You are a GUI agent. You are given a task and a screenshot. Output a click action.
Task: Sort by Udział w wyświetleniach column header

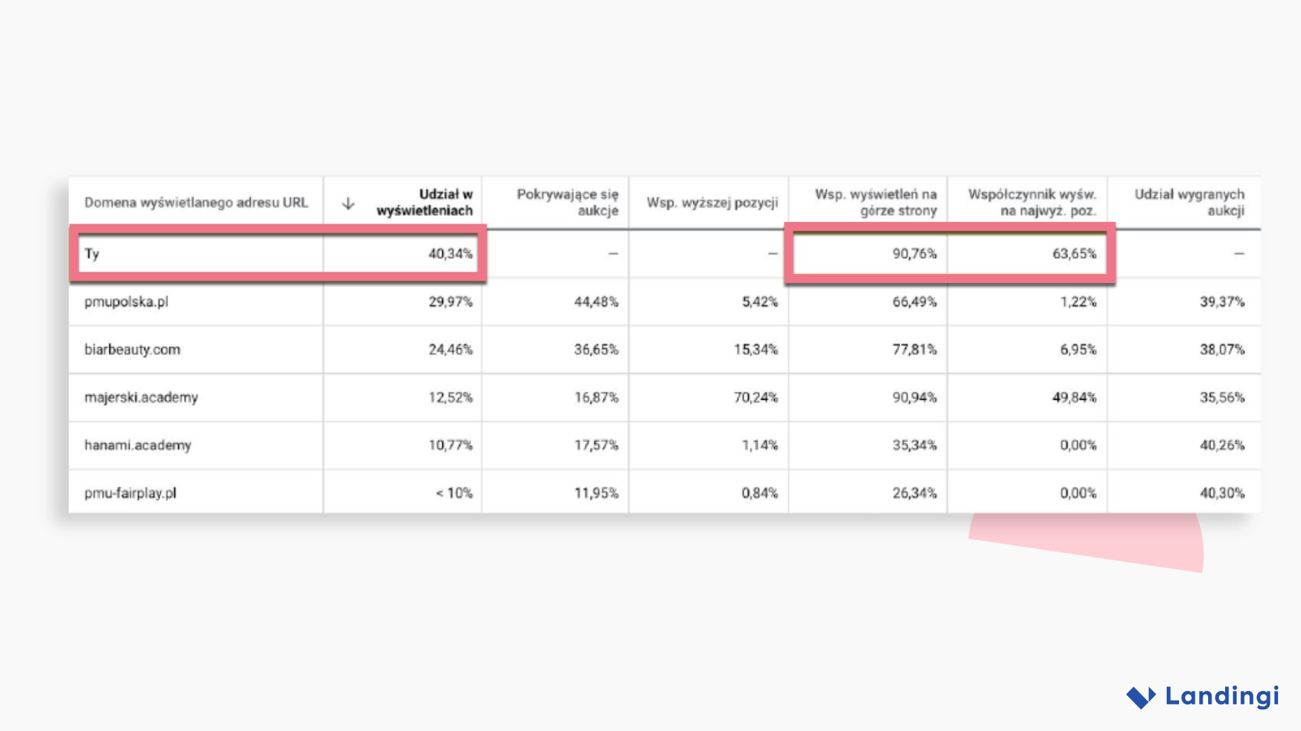424,202
